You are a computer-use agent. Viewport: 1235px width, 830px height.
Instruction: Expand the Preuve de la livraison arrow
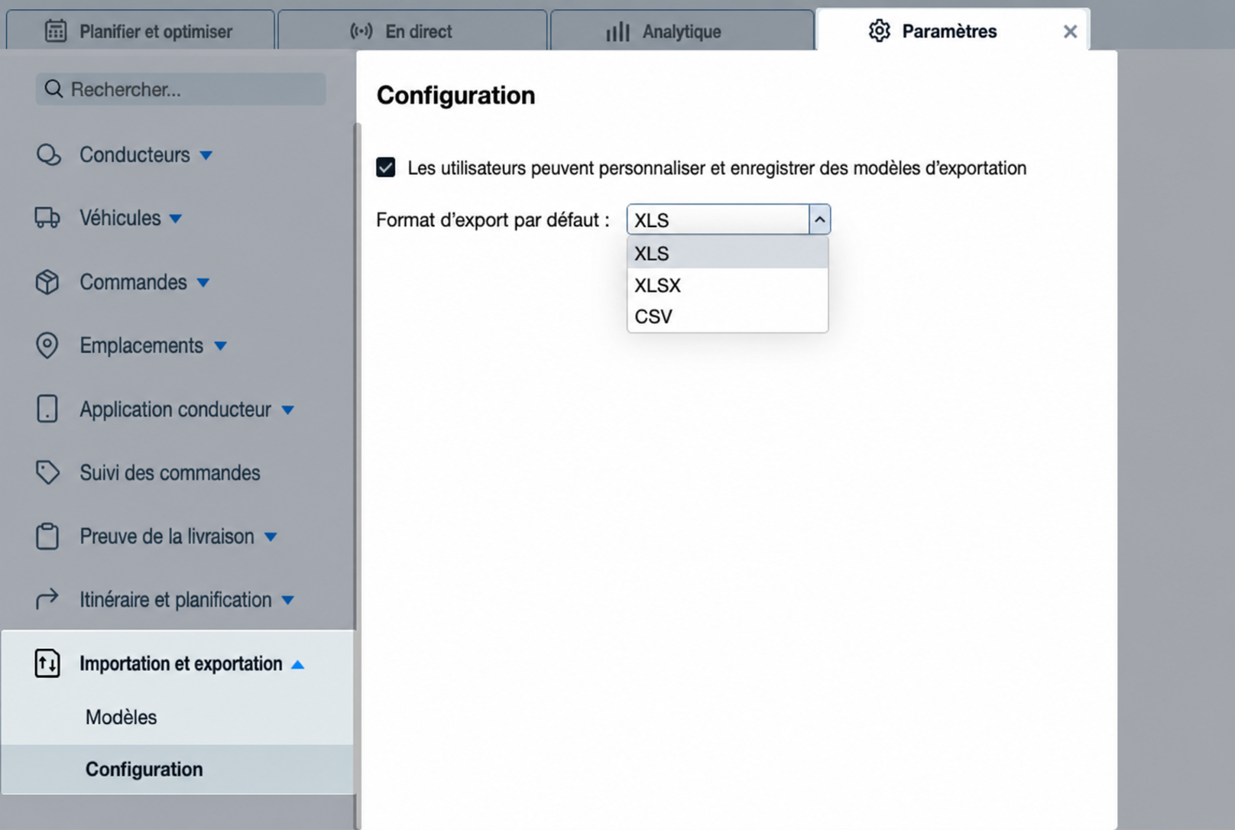271,537
